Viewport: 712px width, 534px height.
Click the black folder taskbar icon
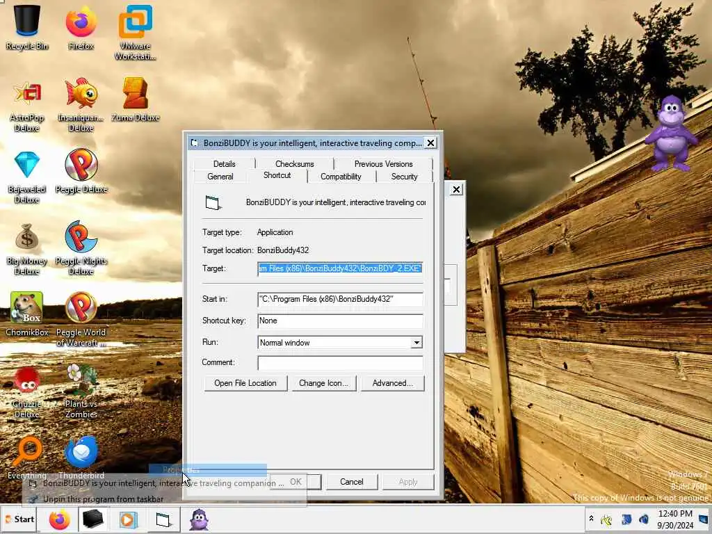pos(92,519)
